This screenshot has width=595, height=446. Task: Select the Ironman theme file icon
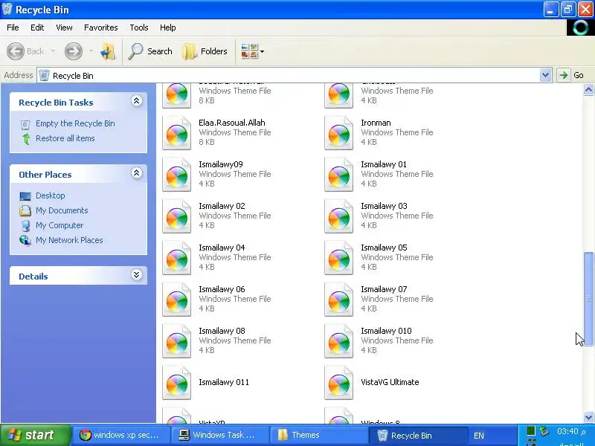coord(339,133)
